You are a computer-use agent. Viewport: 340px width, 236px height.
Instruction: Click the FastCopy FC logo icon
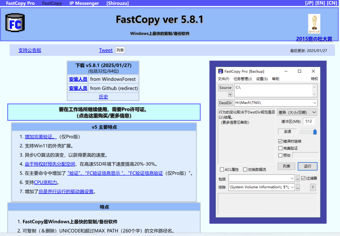point(15,23)
